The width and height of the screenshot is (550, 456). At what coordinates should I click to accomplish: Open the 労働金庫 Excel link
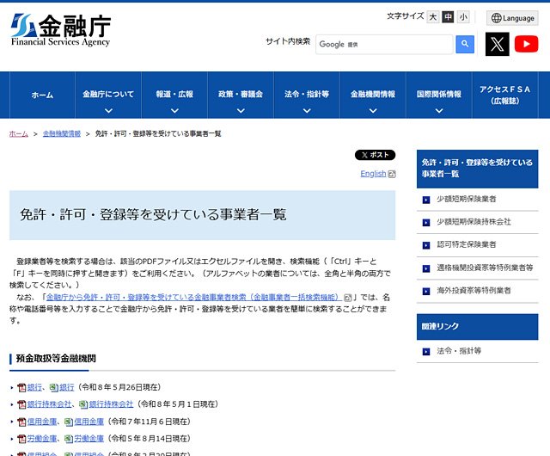(x=89, y=439)
